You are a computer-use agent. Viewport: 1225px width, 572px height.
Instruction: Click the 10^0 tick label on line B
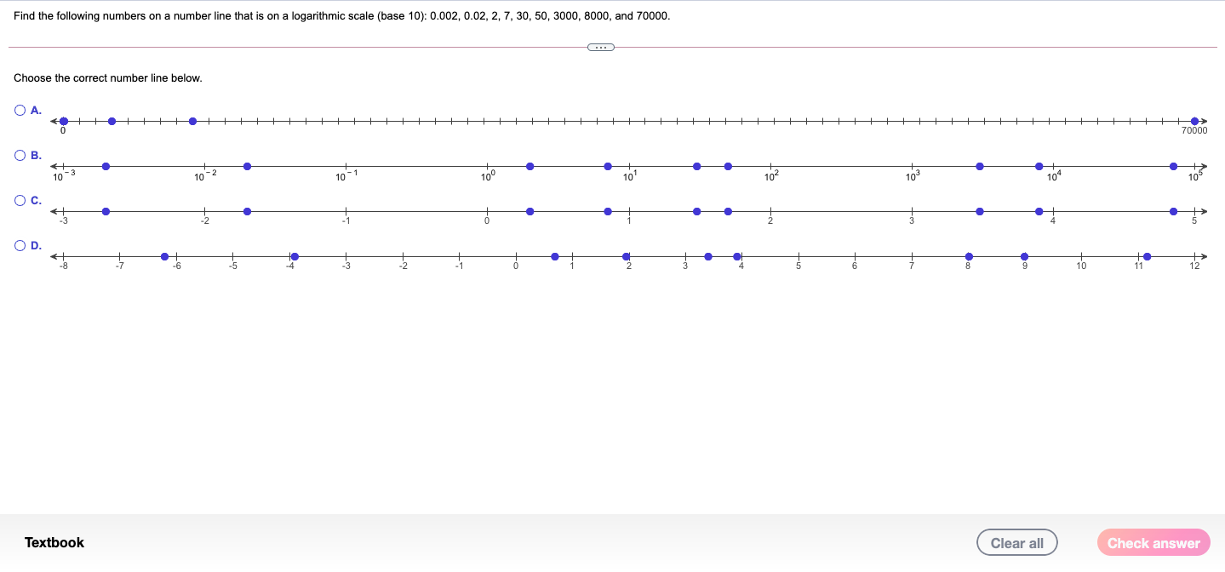tap(487, 177)
